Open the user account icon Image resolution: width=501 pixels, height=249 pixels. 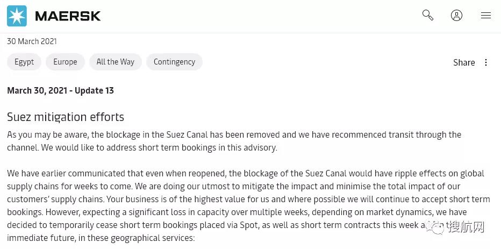point(457,16)
